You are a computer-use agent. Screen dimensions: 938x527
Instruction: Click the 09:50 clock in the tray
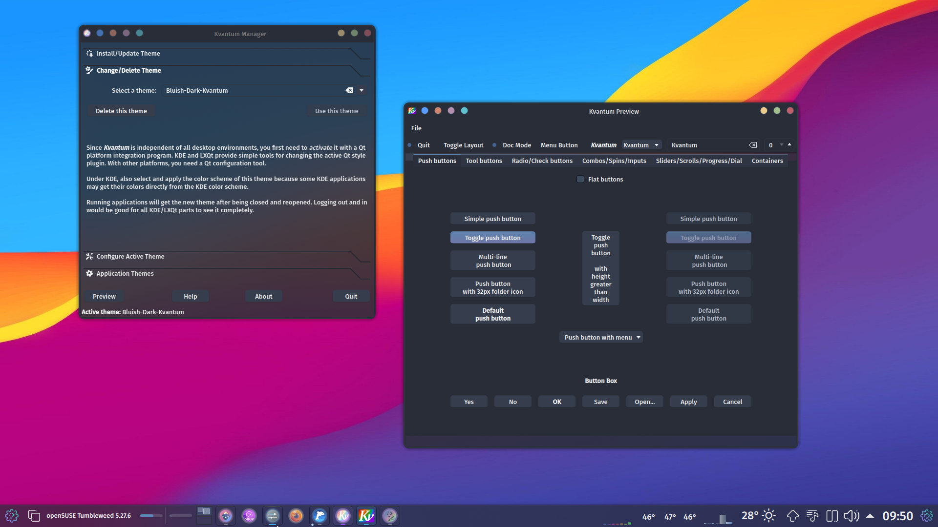click(x=897, y=516)
